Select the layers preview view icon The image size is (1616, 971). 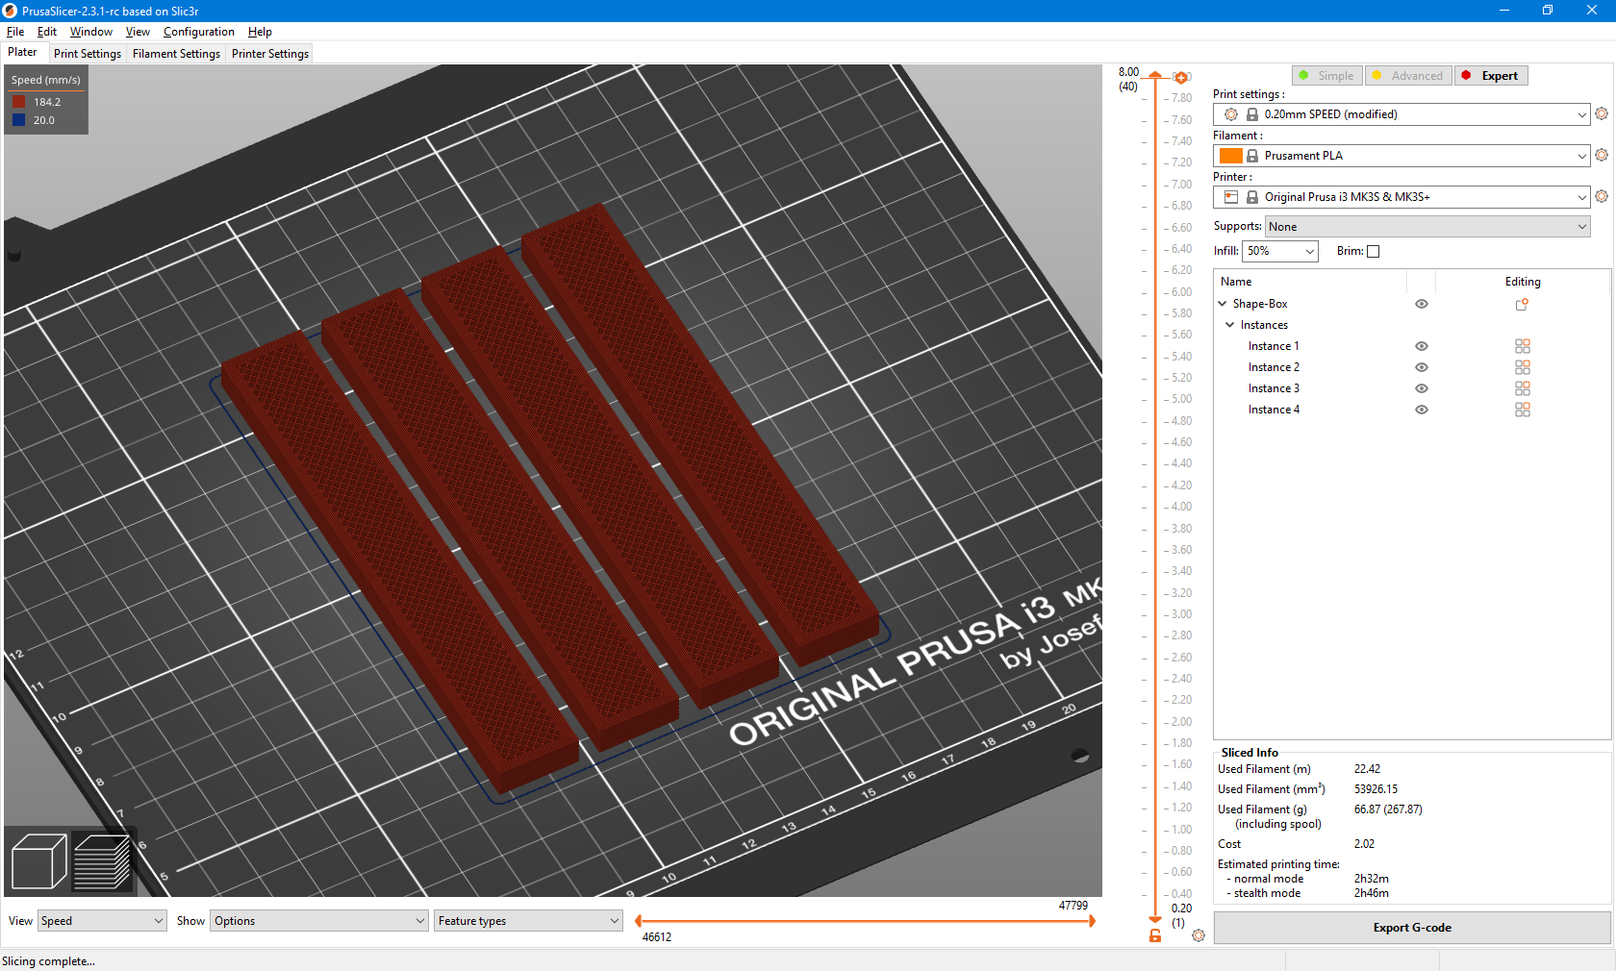pyautogui.click(x=102, y=861)
